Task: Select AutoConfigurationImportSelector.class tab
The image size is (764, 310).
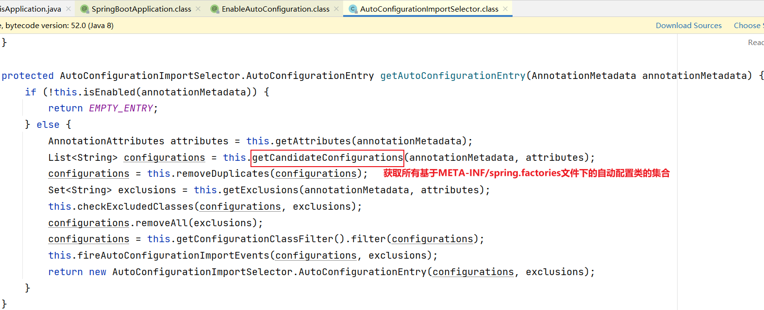Action: point(429,9)
